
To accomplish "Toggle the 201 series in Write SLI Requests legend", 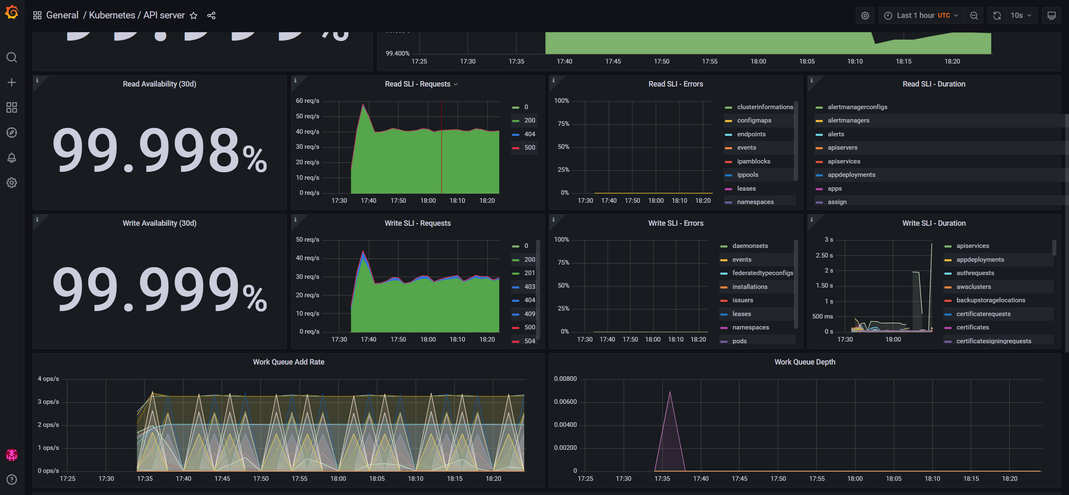I will click(x=530, y=273).
